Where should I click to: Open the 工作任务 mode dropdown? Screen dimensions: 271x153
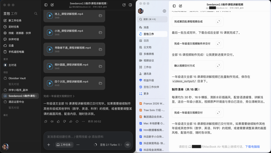tap(64, 145)
